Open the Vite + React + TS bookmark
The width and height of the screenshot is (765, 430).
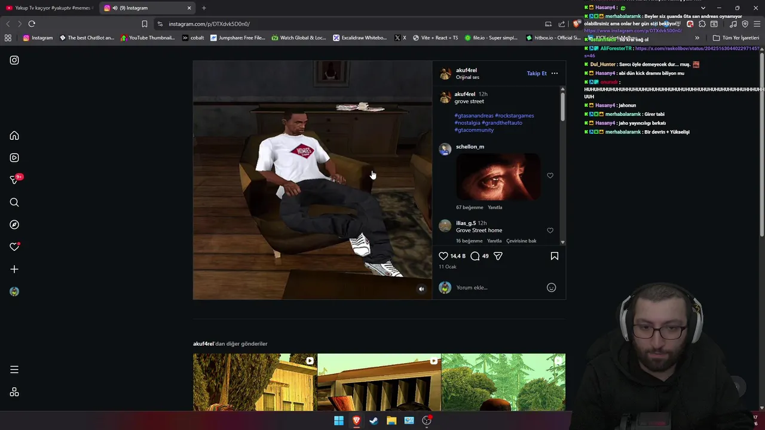(435, 38)
